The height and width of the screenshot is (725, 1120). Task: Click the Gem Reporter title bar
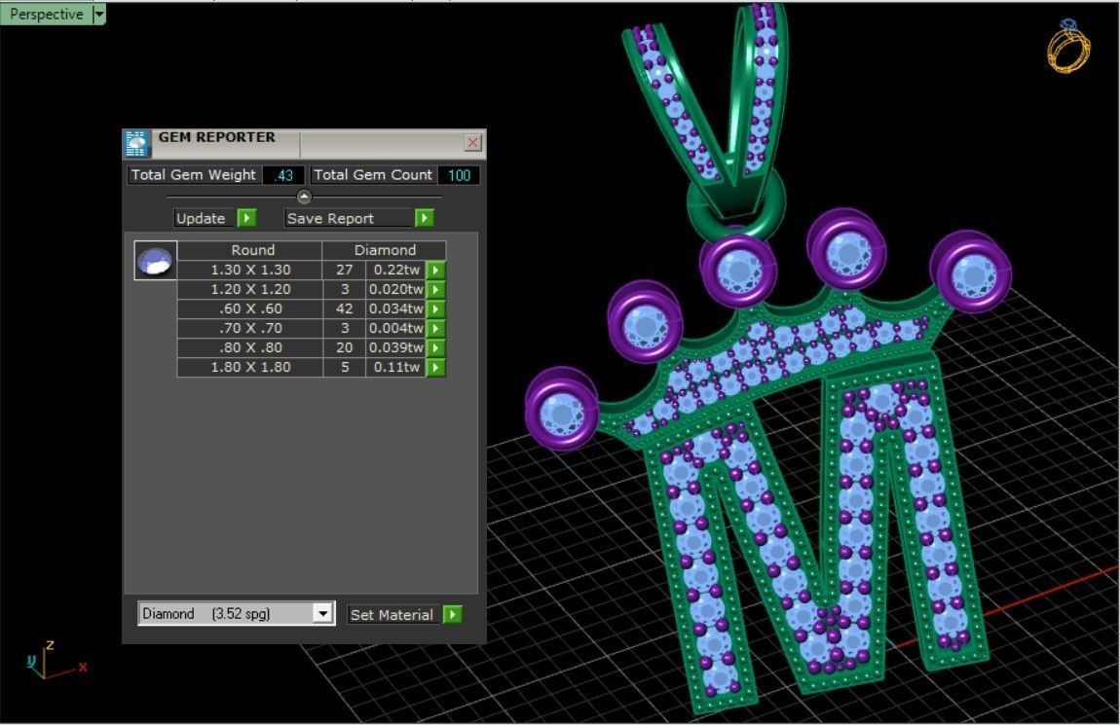click(304, 143)
